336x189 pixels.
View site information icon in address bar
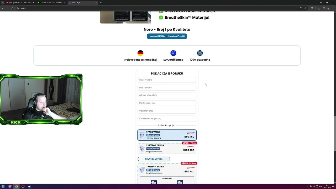pyautogui.click(x=18, y=8)
